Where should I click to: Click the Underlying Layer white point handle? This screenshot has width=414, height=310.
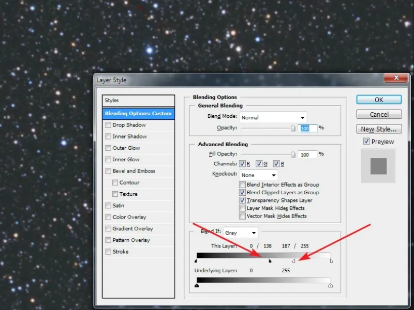pyautogui.click(x=330, y=285)
